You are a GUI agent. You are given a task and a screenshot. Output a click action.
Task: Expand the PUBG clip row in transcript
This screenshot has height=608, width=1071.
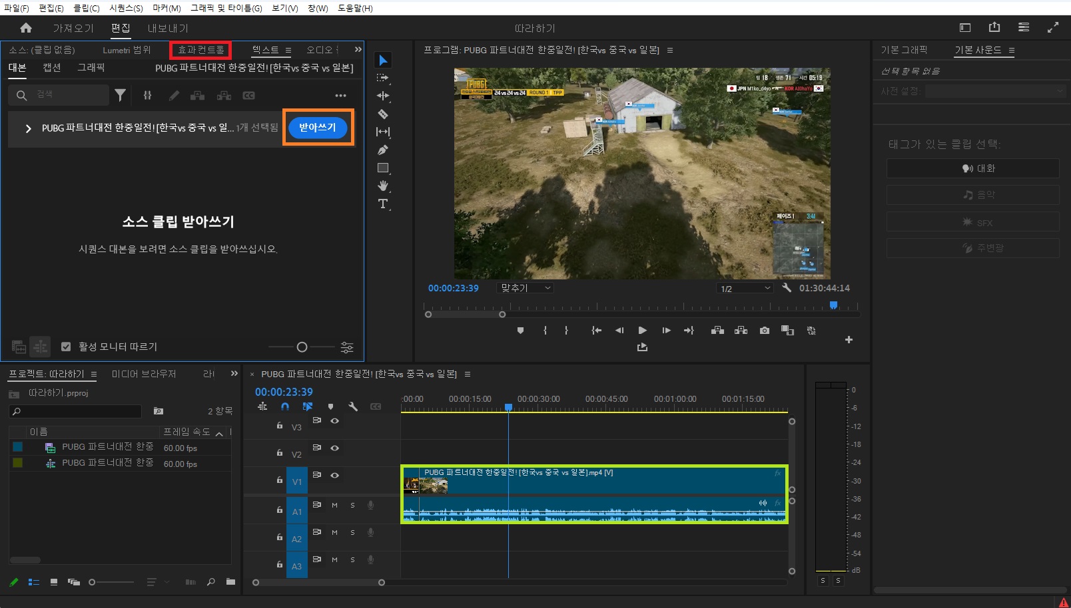[x=28, y=128]
